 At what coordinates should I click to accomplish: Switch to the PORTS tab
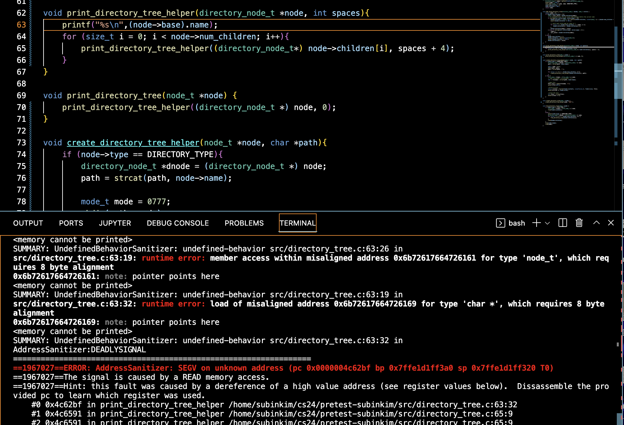point(71,223)
